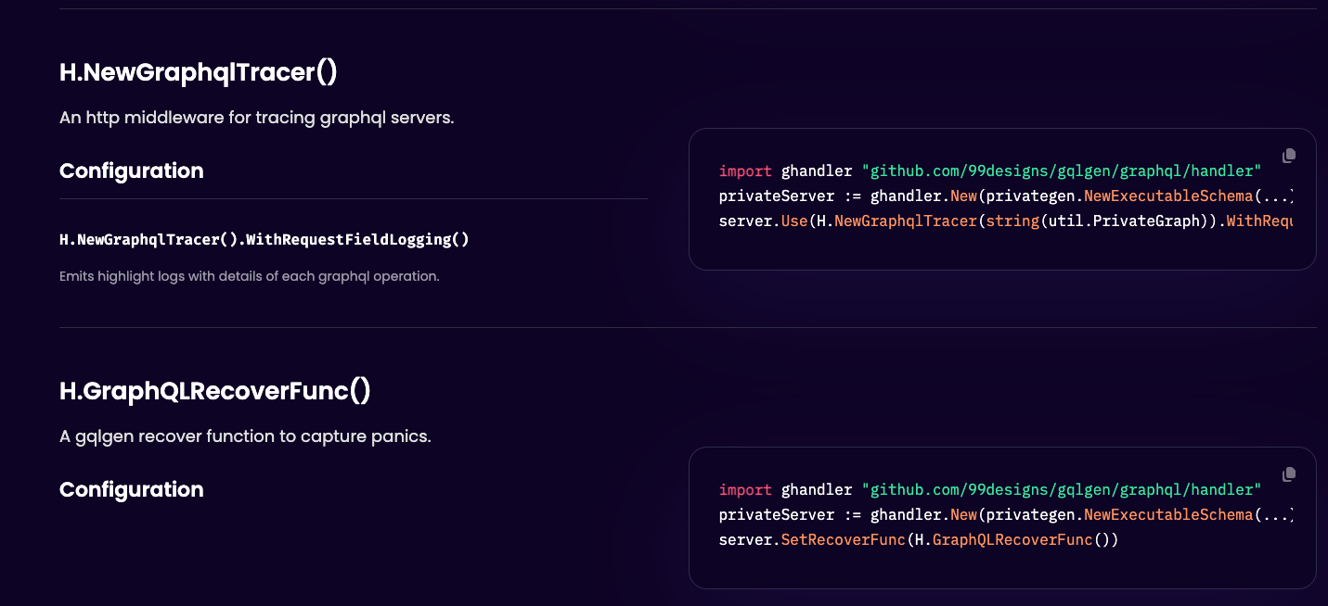Click privateServer line in the second code block

tap(1005, 515)
